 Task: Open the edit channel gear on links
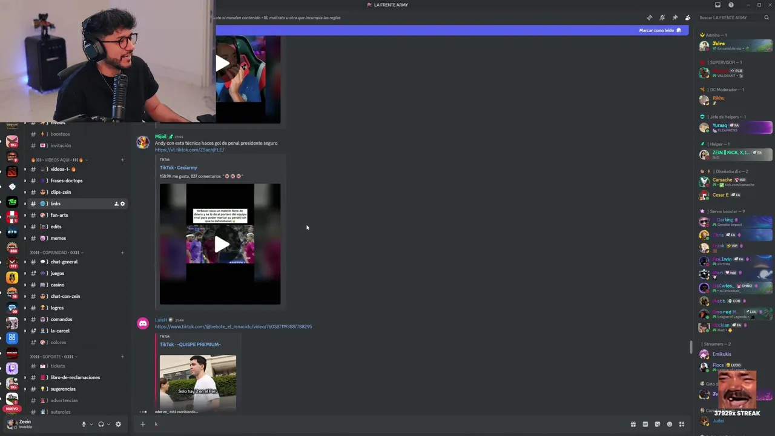click(x=122, y=204)
